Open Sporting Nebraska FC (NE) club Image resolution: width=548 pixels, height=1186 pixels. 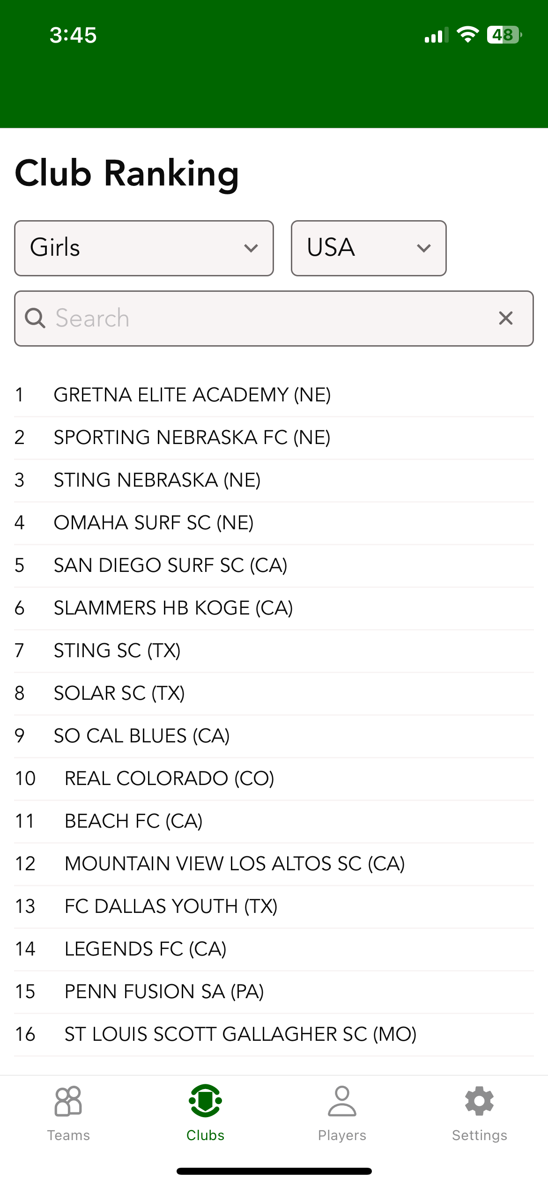pyautogui.click(x=192, y=437)
